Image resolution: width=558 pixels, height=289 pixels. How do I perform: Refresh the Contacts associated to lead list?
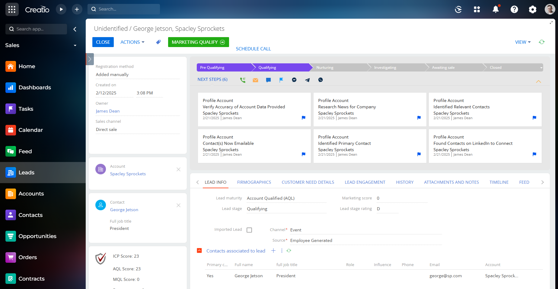tap(289, 251)
